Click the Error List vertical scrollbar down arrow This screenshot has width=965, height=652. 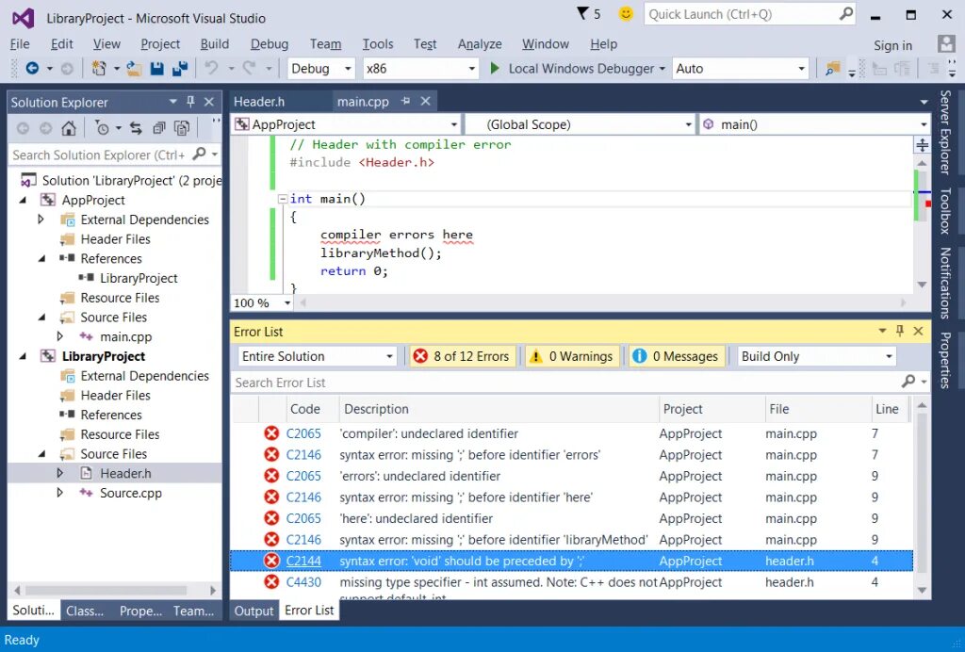pos(922,589)
